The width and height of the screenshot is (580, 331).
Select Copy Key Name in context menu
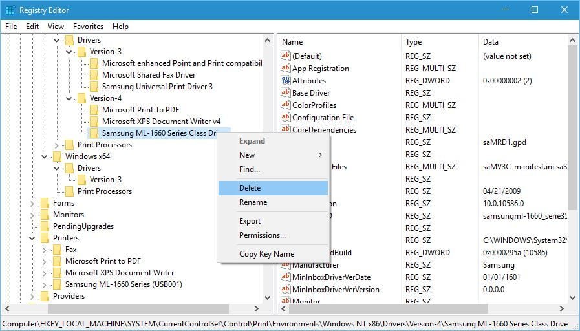pos(273,253)
